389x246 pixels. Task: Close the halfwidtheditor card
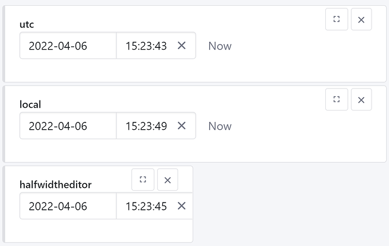[x=167, y=179]
